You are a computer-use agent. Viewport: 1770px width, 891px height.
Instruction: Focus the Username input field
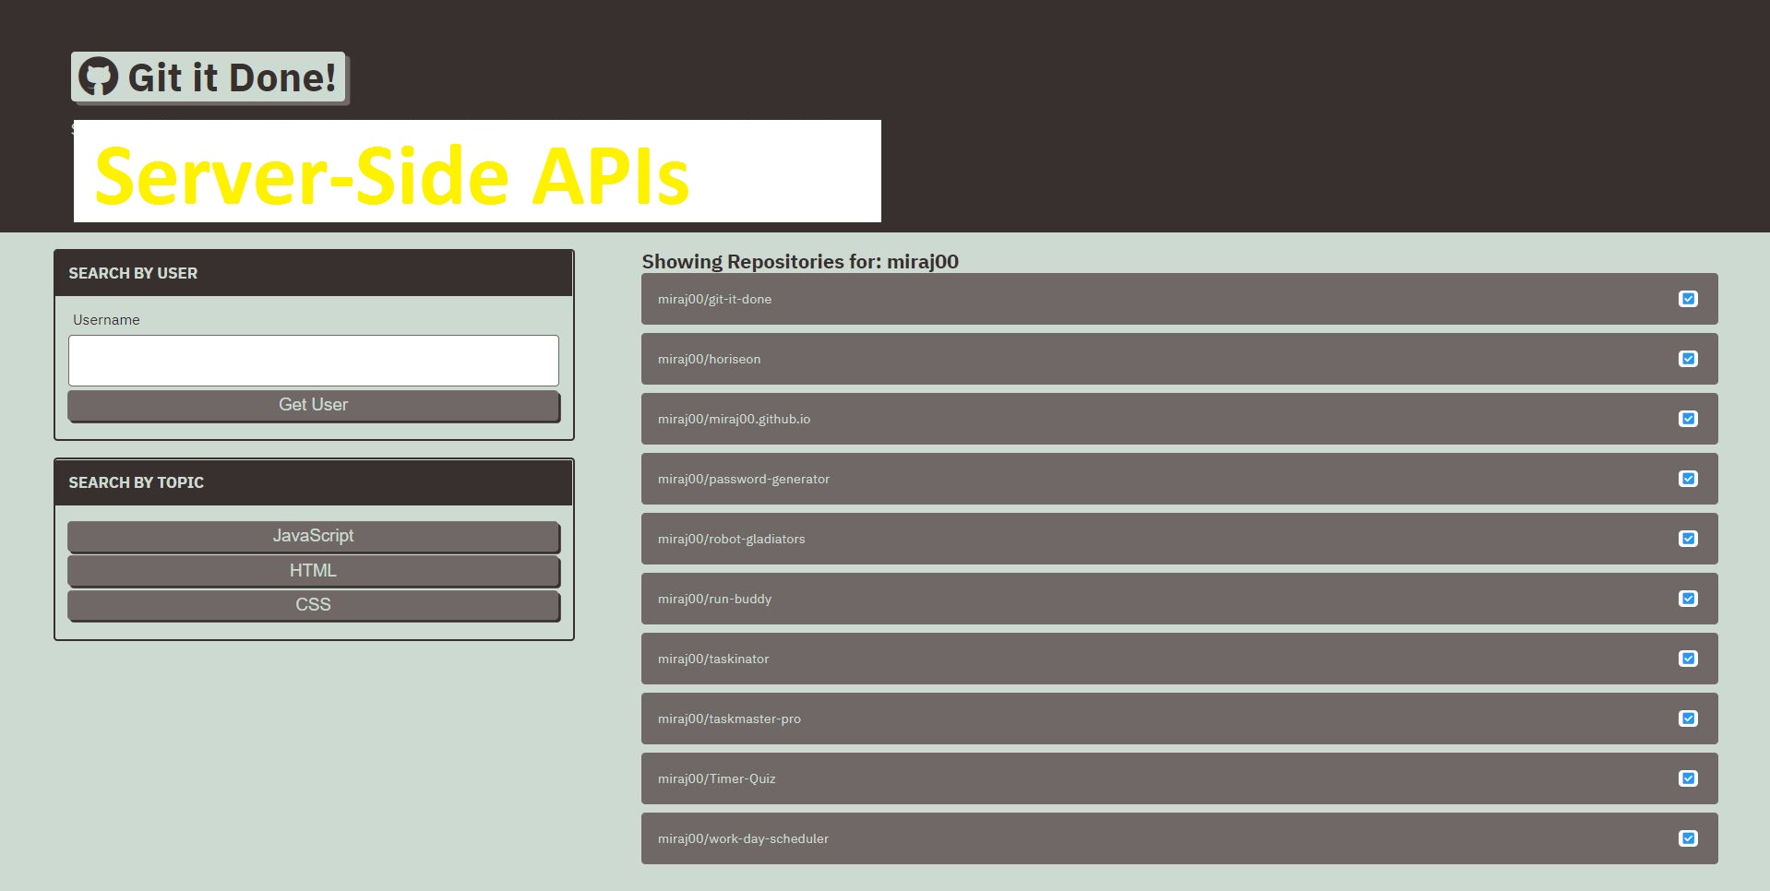(x=314, y=360)
